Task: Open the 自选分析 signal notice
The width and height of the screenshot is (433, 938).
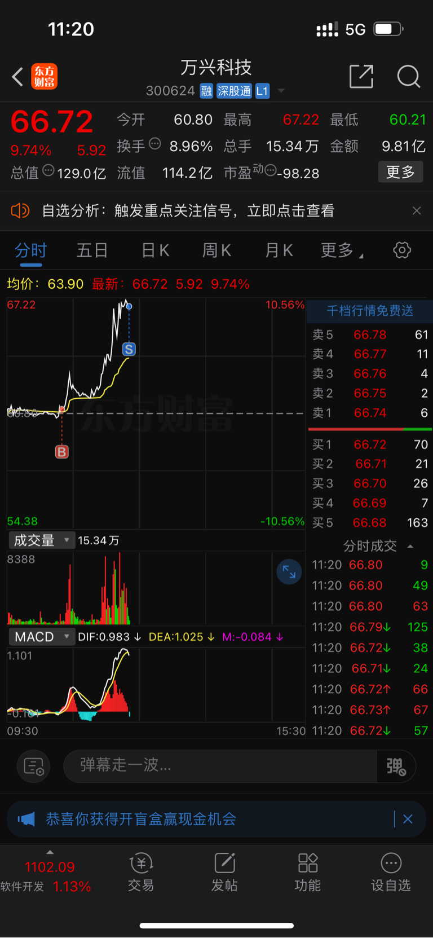Action: 188,210
